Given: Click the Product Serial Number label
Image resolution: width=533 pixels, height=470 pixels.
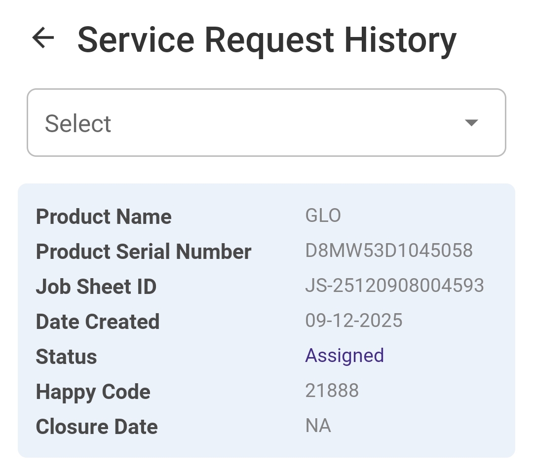Looking at the screenshot, I should pyautogui.click(x=144, y=252).
